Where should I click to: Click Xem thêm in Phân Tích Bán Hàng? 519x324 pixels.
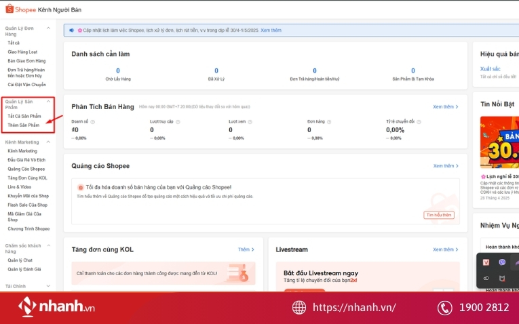(x=446, y=107)
